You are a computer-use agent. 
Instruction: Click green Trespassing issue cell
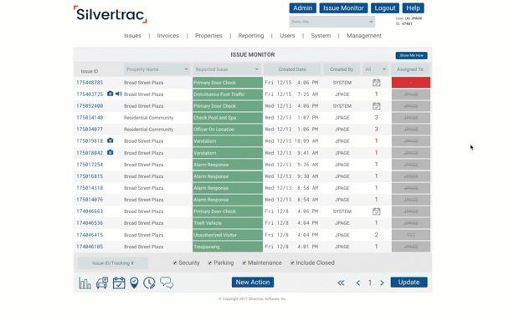(x=228, y=247)
